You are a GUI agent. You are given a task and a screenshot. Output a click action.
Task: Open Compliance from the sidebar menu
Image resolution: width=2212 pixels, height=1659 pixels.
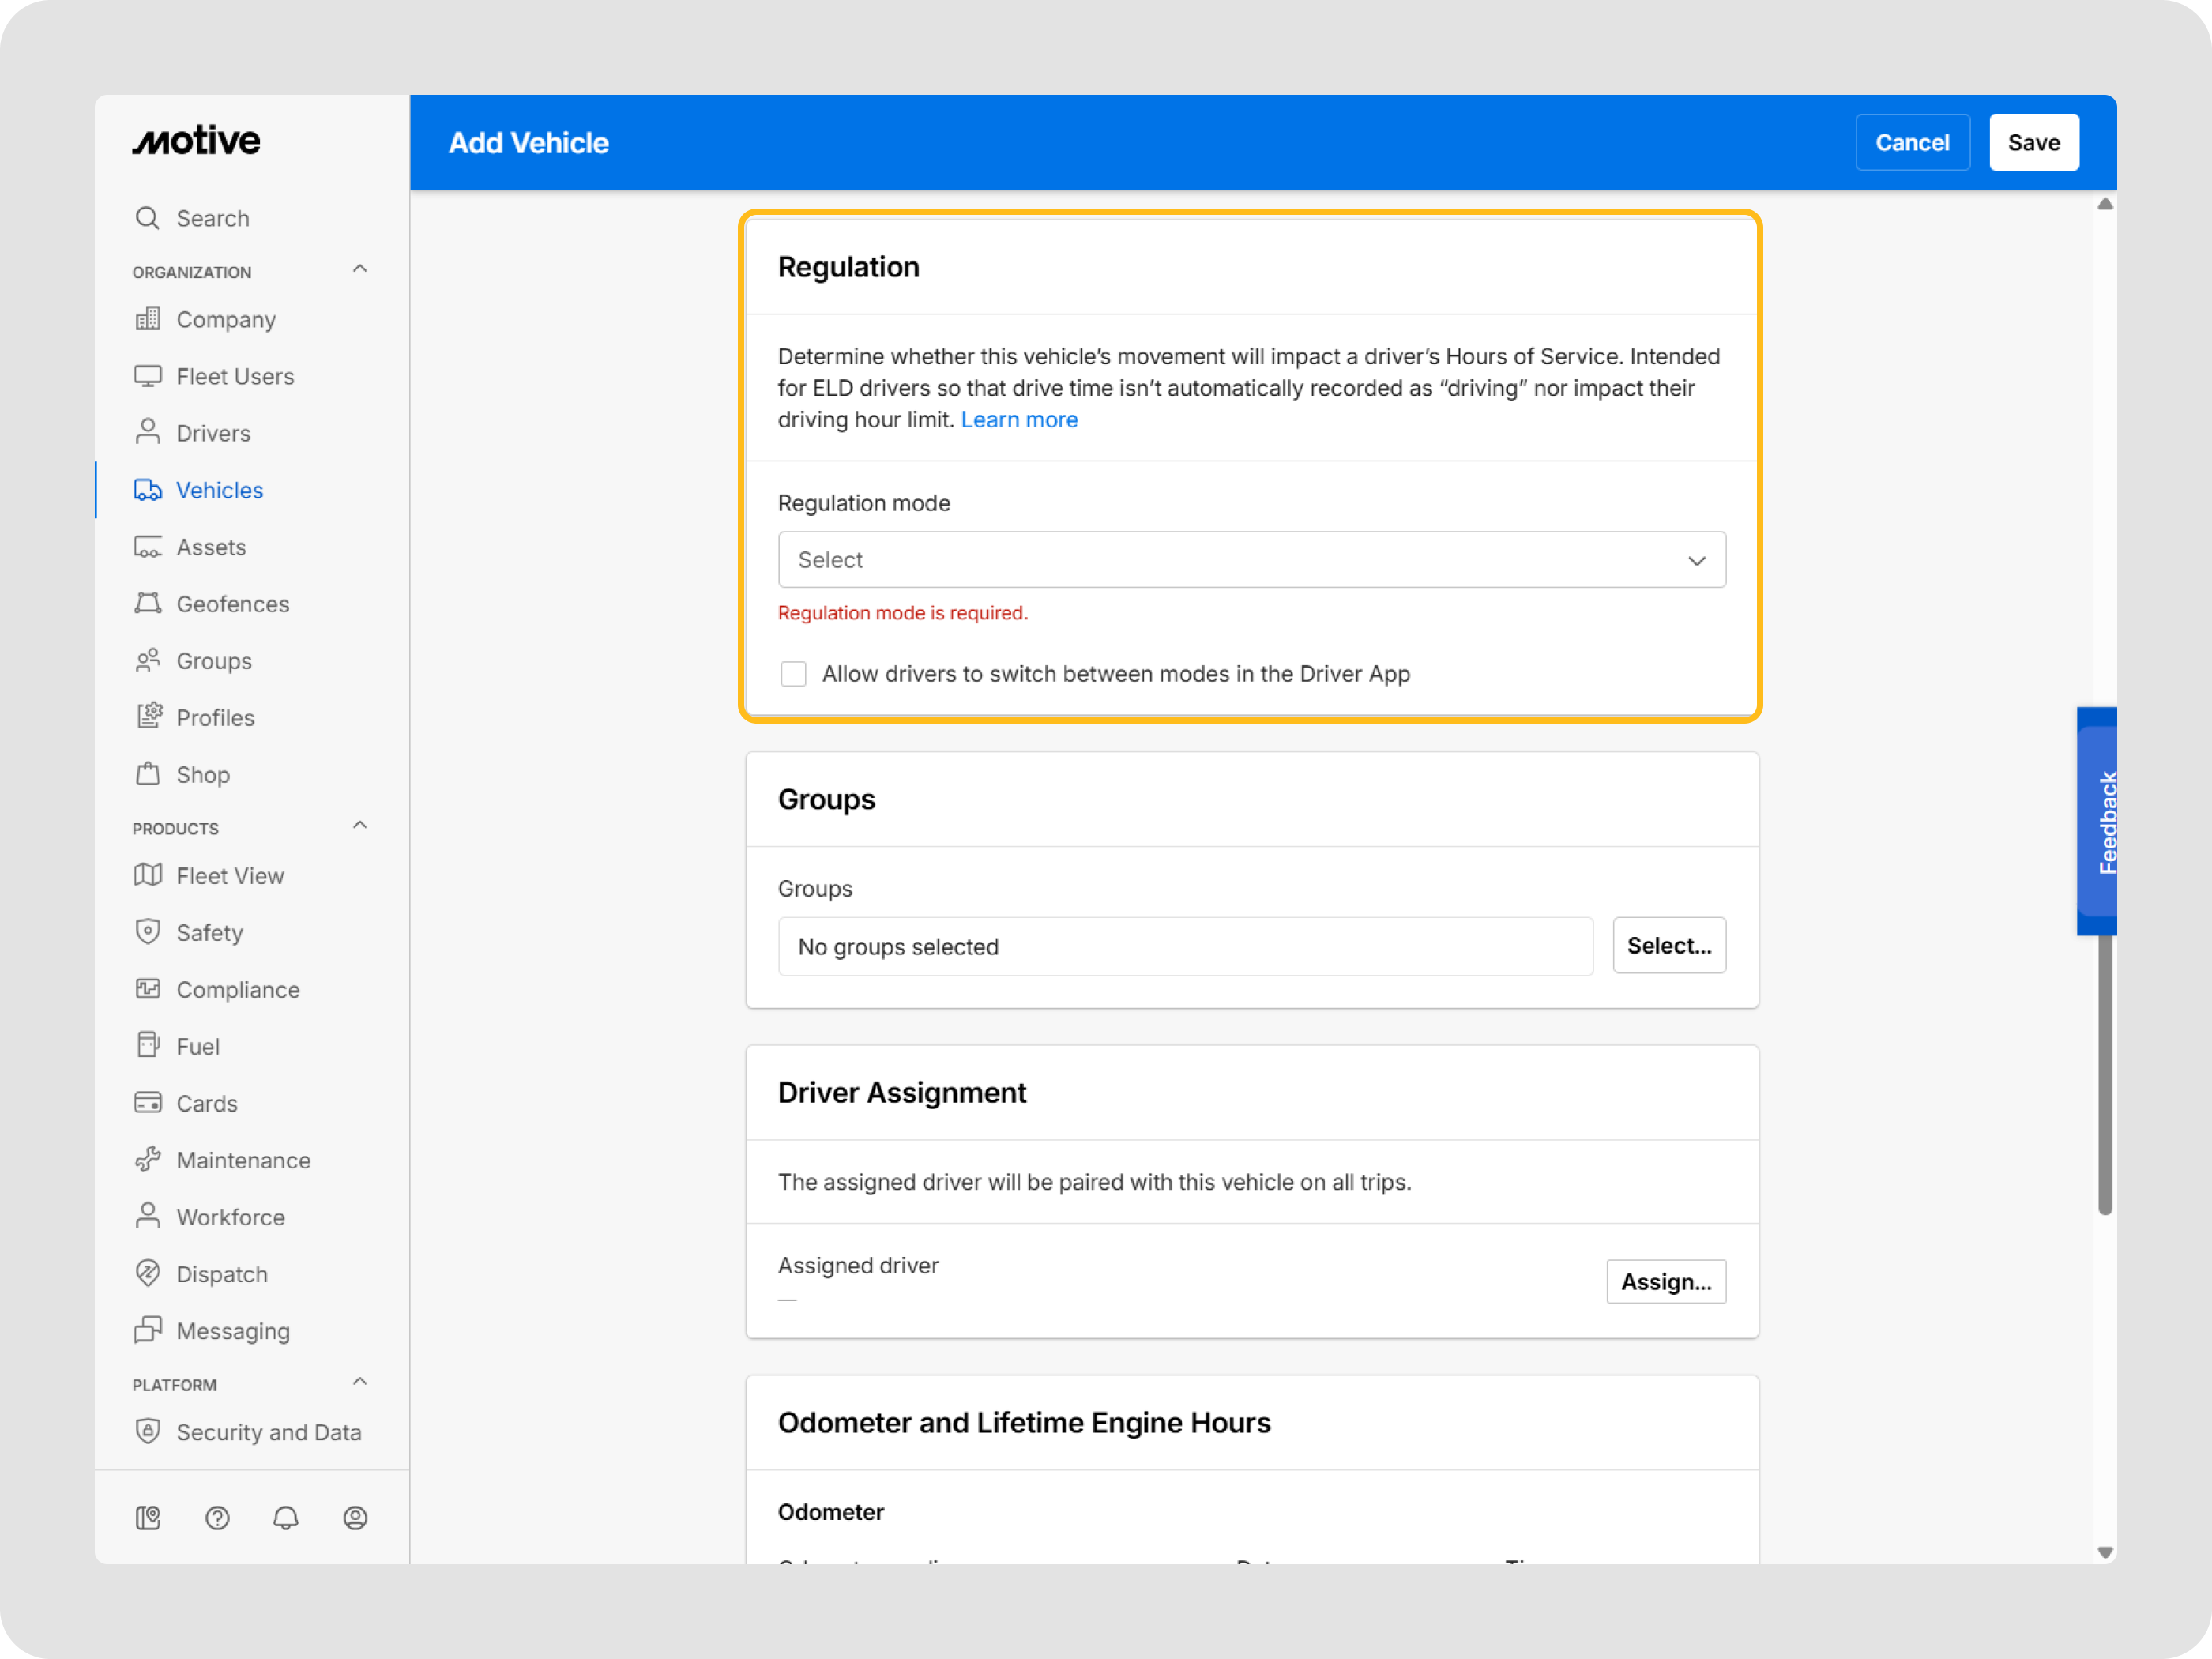(x=237, y=989)
